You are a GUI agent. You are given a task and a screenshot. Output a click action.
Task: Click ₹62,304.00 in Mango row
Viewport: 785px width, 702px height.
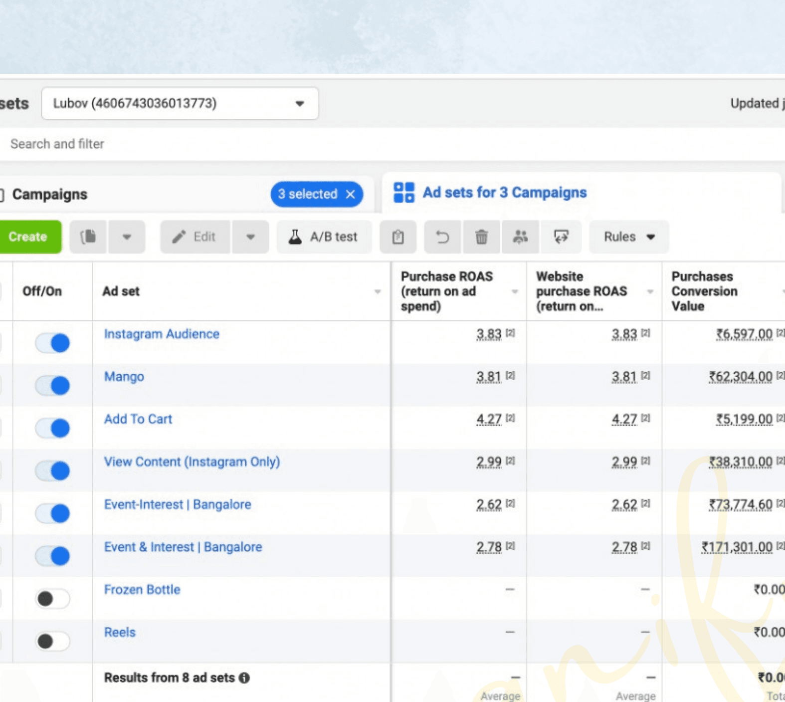click(x=741, y=377)
